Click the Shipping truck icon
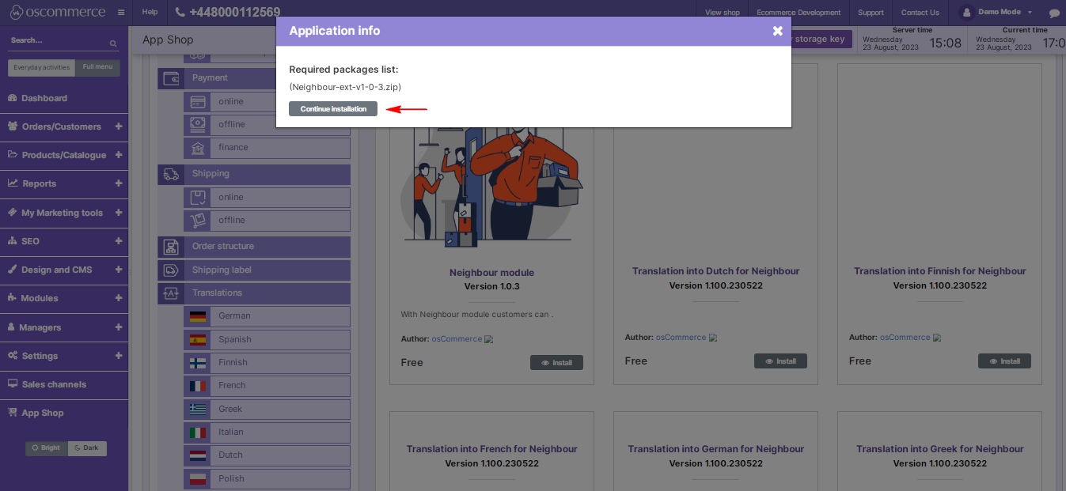Viewport: 1066px width, 491px height. (x=170, y=174)
